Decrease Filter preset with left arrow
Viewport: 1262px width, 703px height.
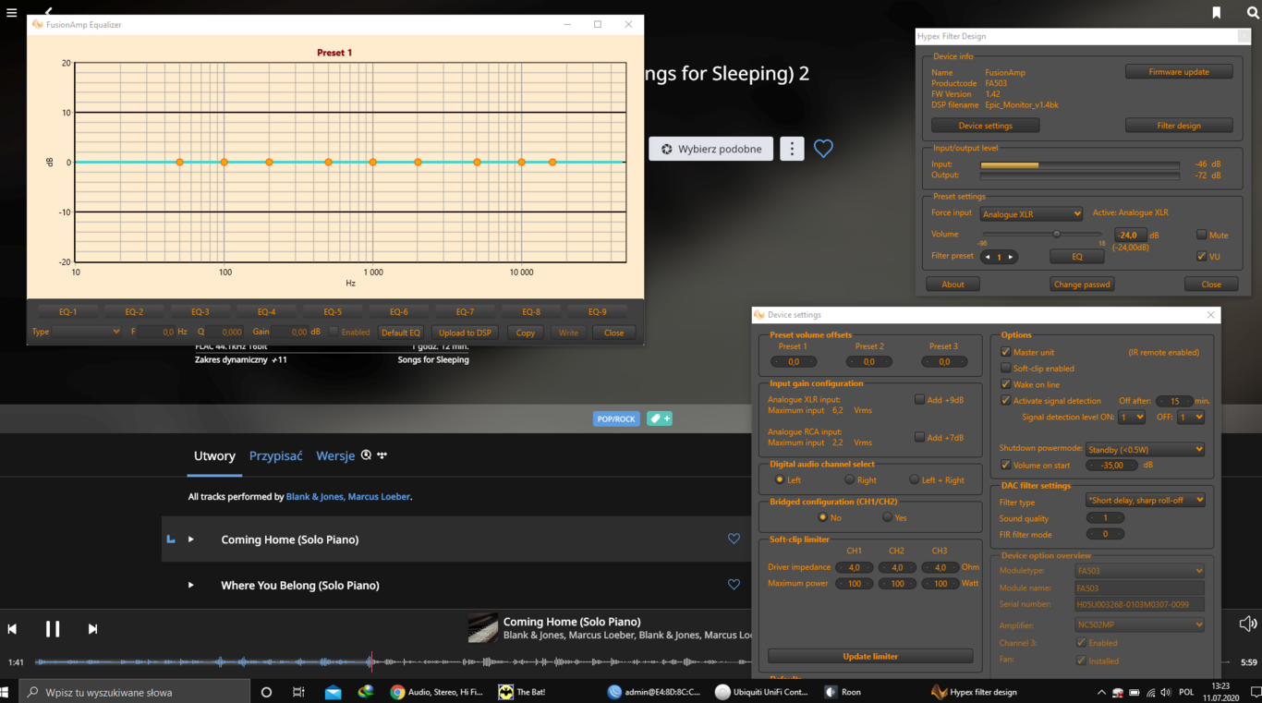pyautogui.click(x=988, y=258)
